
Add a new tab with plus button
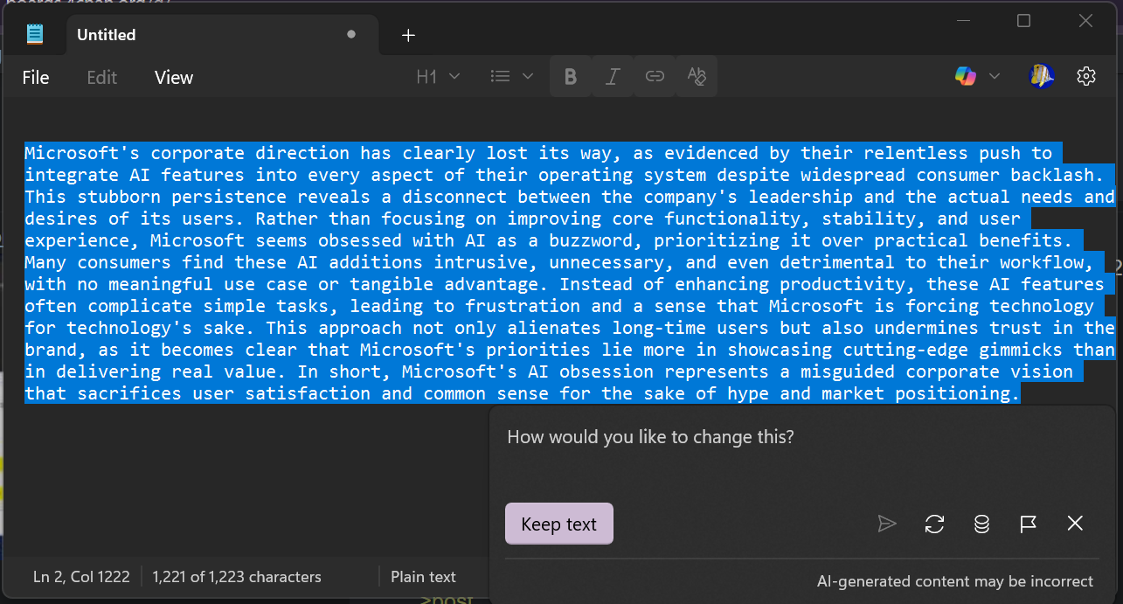click(x=408, y=35)
